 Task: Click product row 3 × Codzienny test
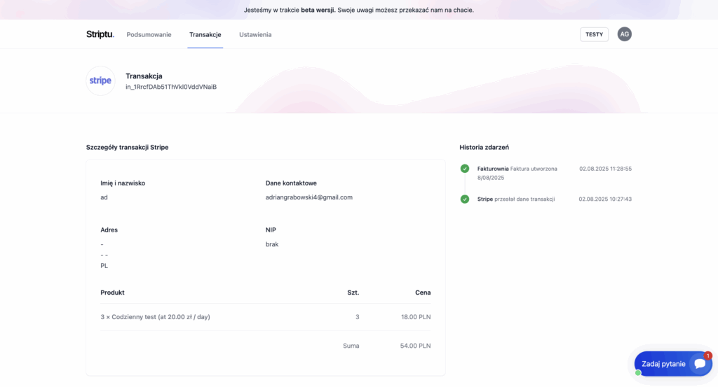pyautogui.click(x=266, y=317)
